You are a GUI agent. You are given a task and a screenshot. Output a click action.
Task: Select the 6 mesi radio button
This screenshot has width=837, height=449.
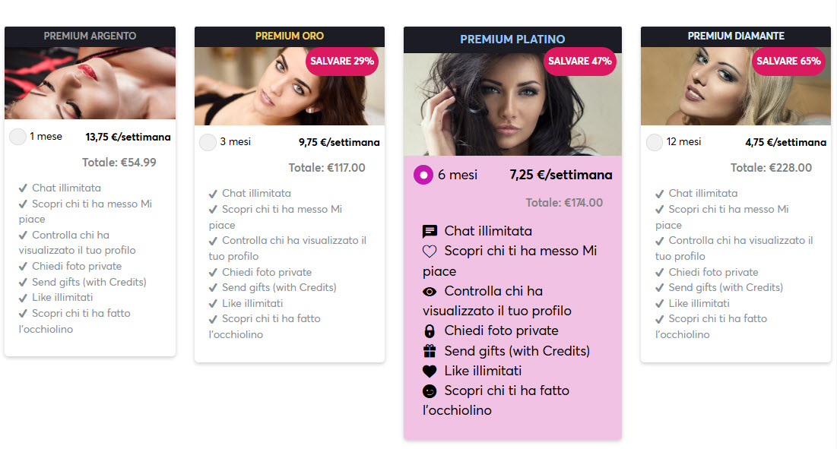click(423, 175)
